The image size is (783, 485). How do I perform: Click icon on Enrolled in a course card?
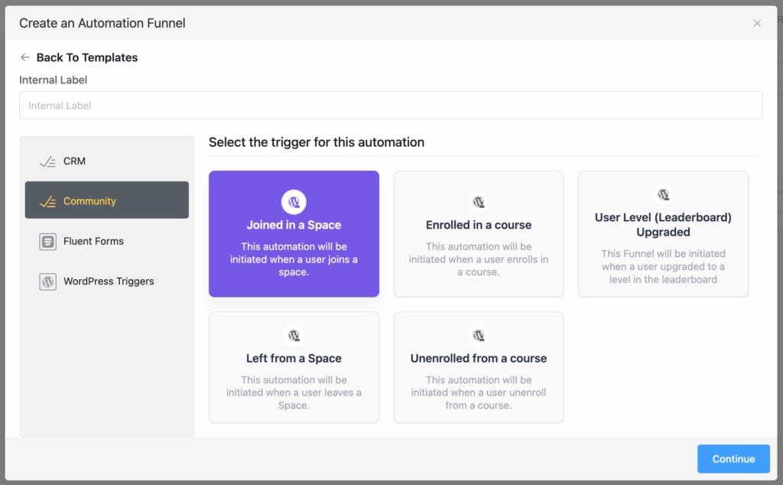click(479, 202)
